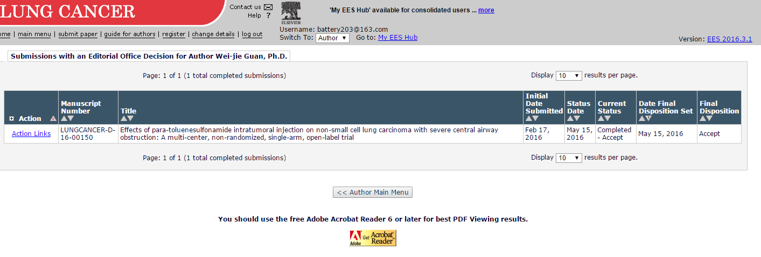This screenshot has height=257, width=761.
Task: Open Action Links for the manuscript
Action: tap(31, 134)
